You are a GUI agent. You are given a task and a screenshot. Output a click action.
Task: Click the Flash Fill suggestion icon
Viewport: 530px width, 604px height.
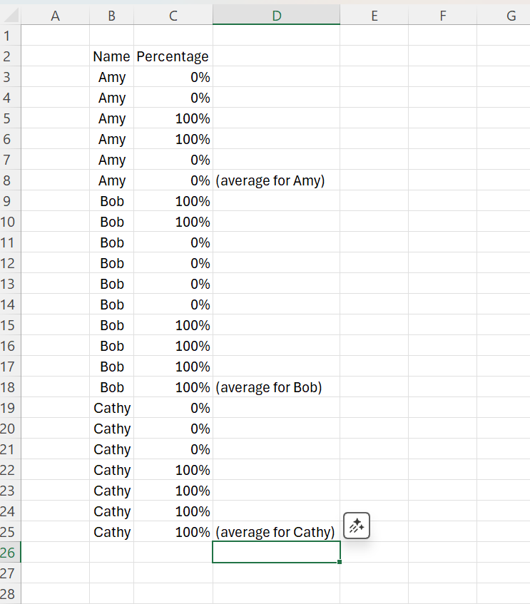click(x=357, y=526)
